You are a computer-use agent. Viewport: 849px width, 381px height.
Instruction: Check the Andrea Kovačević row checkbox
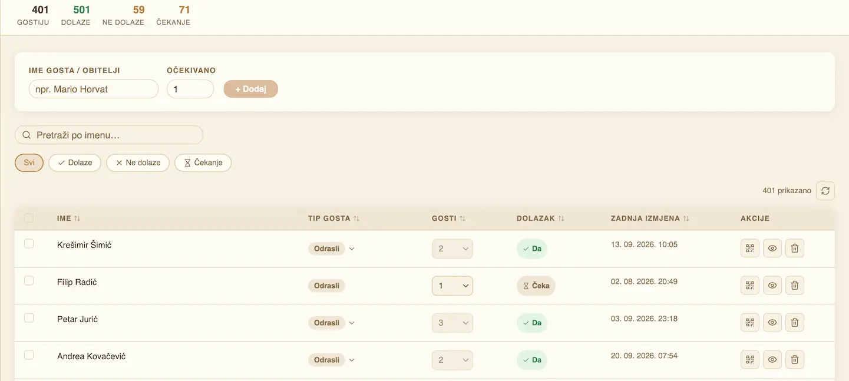click(x=29, y=355)
